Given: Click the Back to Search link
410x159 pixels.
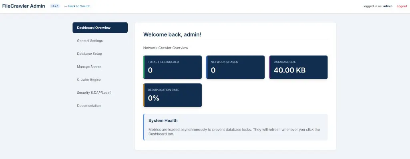Looking at the screenshot, I should point(77,6).
